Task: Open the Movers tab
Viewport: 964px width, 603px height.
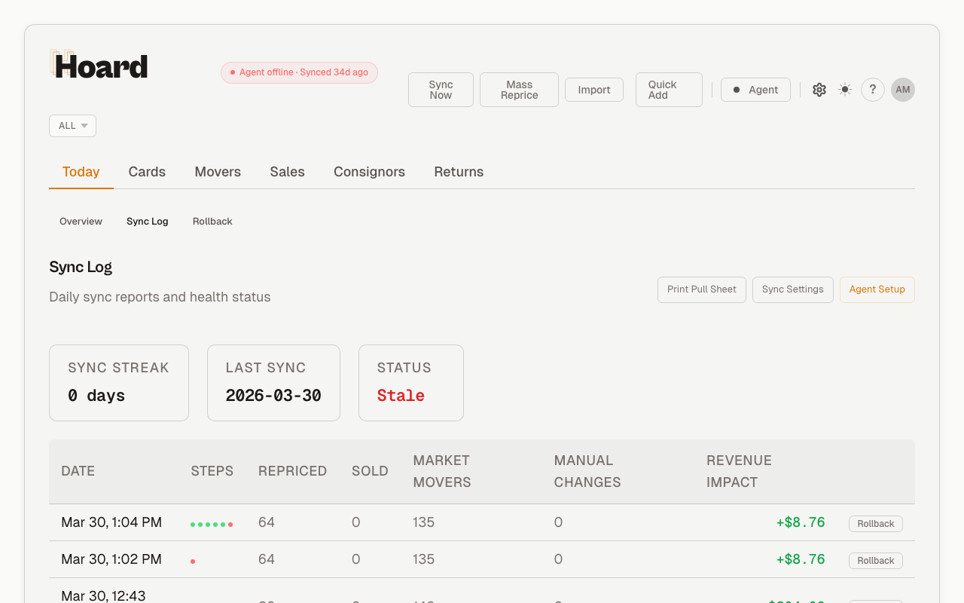Action: [x=218, y=172]
